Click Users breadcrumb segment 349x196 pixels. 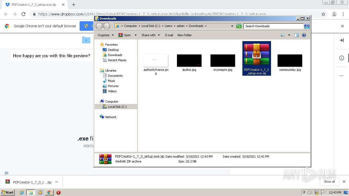(168, 26)
